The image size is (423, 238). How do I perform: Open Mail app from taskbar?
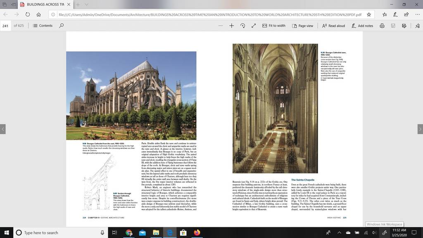coord(143,233)
